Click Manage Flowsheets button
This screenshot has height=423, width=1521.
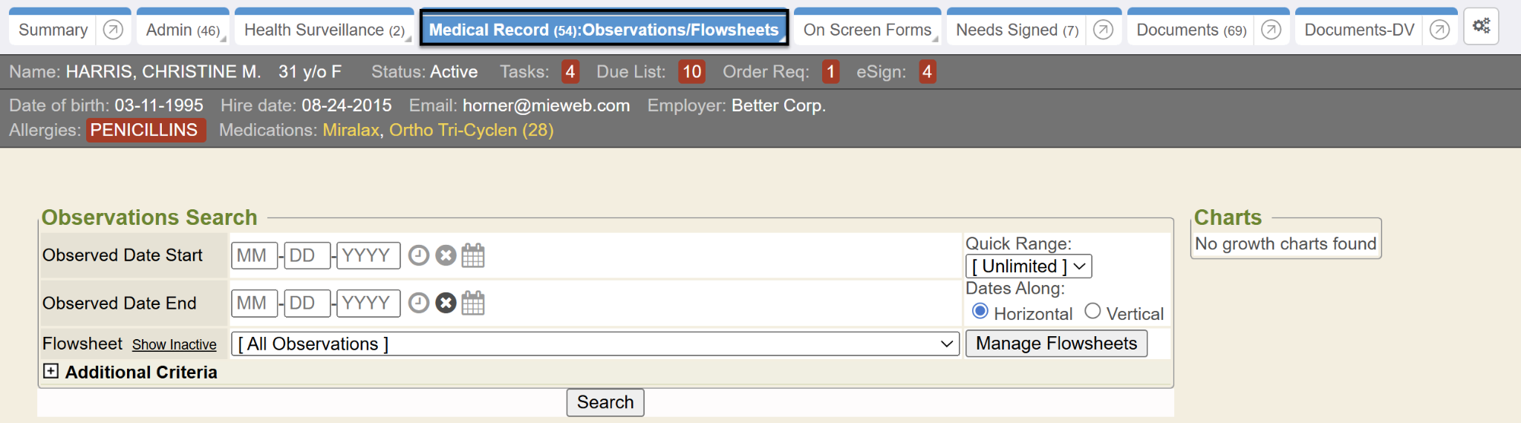pos(1056,344)
